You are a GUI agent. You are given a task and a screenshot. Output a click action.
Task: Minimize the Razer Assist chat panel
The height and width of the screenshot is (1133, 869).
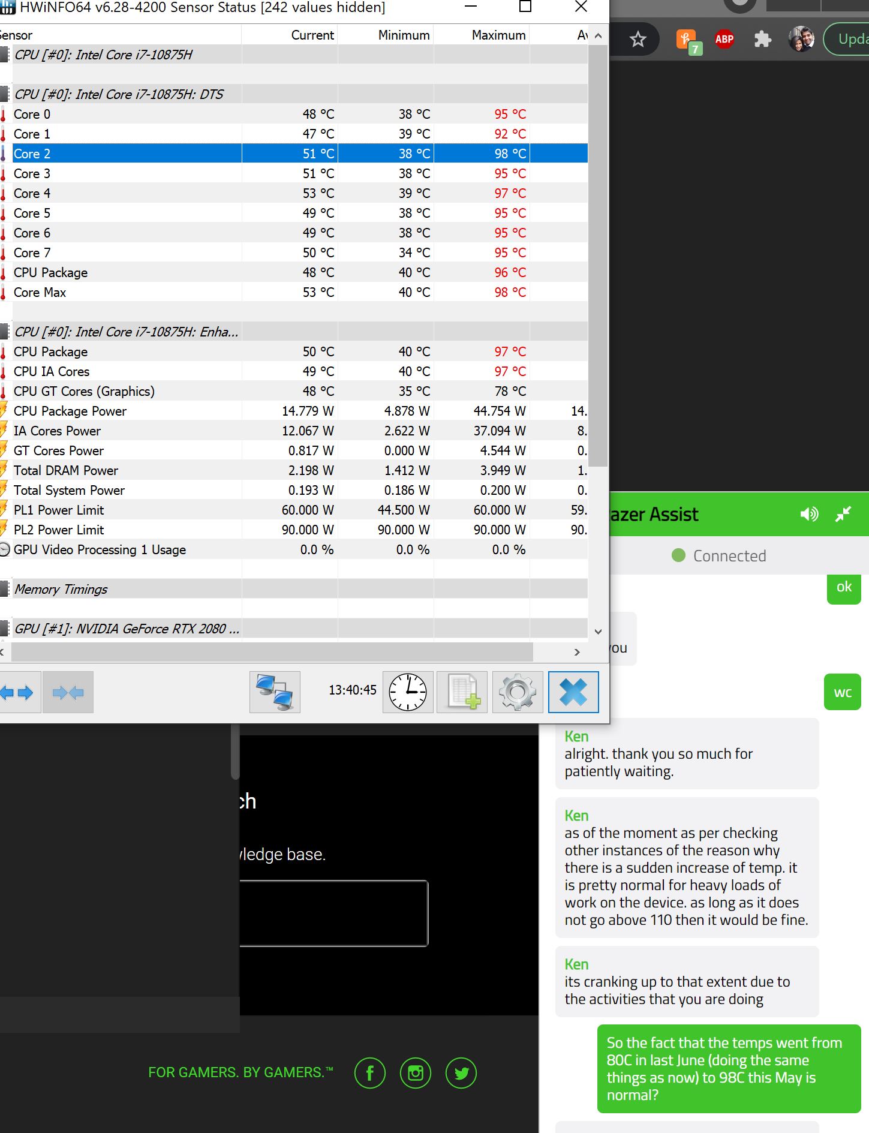(x=843, y=514)
